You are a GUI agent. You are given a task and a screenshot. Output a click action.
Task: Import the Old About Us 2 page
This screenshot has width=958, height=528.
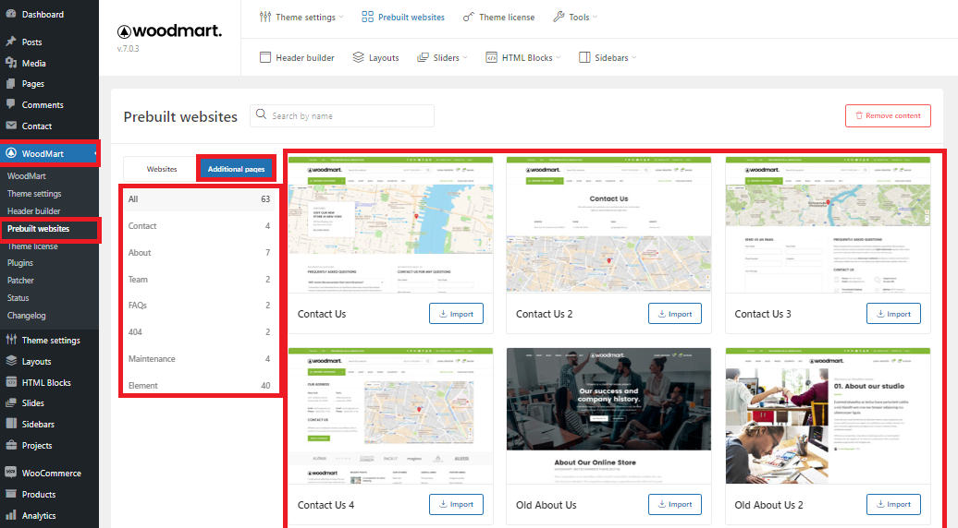(x=893, y=504)
